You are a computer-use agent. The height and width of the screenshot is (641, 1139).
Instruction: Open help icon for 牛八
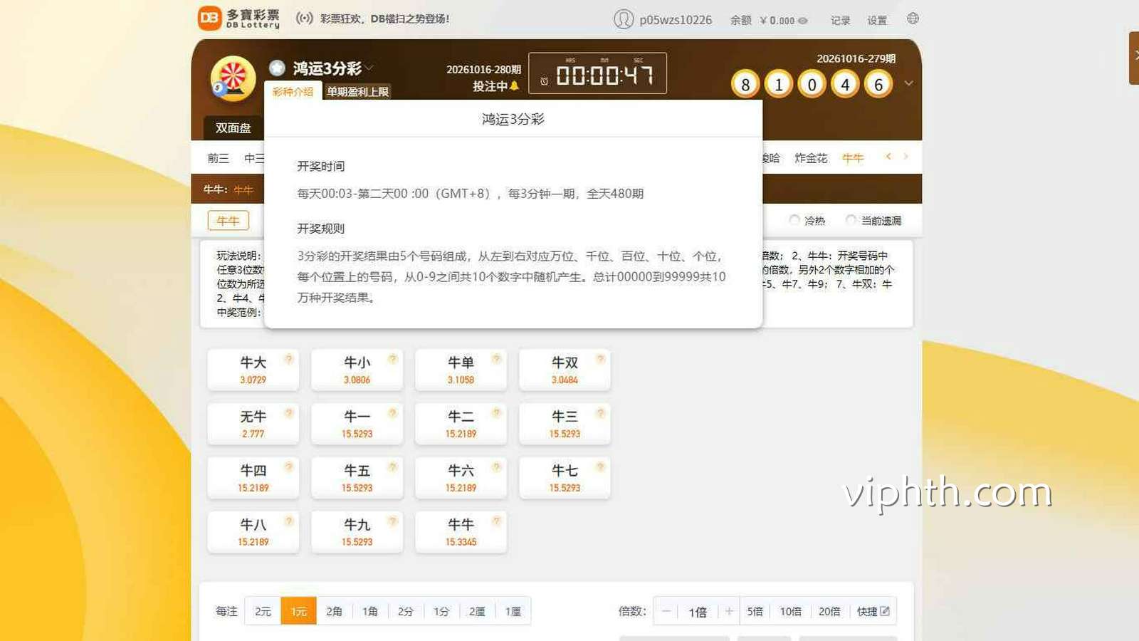pyautogui.click(x=288, y=521)
